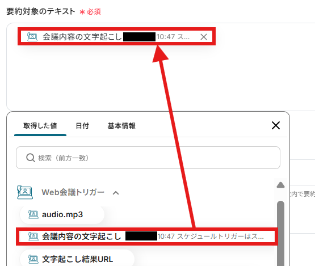The image size is (315, 266).
Task: Close the value picker panel
Action: (x=276, y=125)
